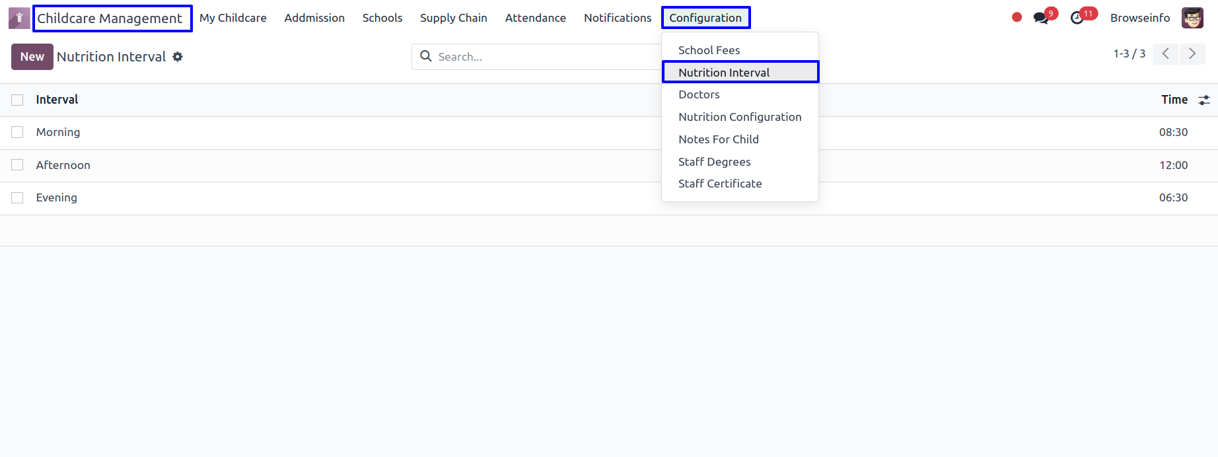The width and height of the screenshot is (1218, 457).
Task: Click the 12:00 time cell
Action: [1174, 165]
